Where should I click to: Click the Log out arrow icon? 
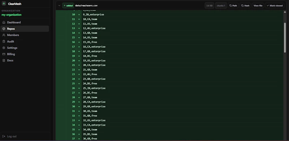point(4,136)
